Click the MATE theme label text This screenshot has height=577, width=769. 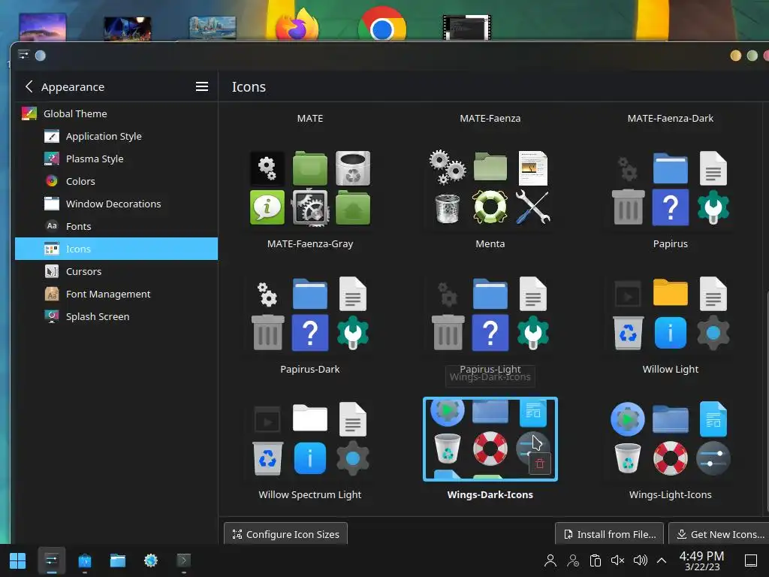point(310,118)
